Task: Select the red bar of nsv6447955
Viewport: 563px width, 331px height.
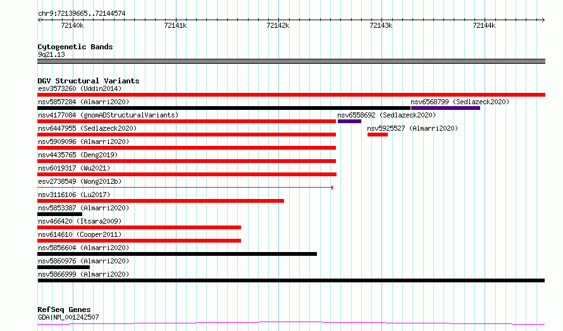Action: [x=187, y=135]
